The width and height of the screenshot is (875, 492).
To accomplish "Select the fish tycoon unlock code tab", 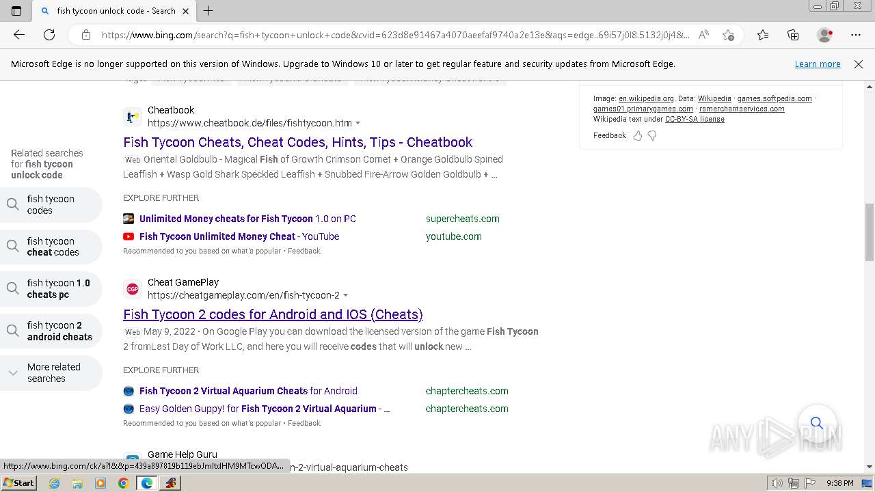I will [x=116, y=11].
